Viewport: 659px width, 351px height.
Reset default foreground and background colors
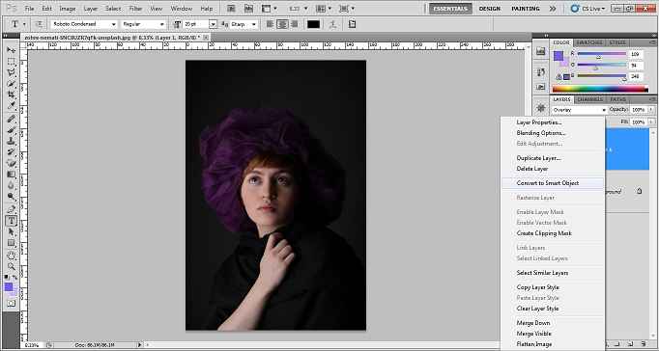pos(7,277)
